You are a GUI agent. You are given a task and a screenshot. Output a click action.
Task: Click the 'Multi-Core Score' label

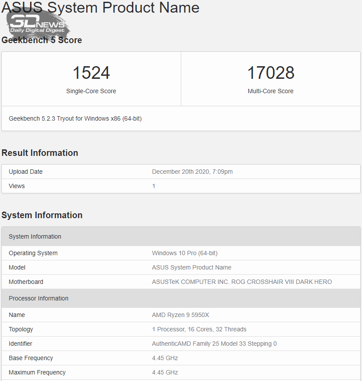[x=271, y=91]
